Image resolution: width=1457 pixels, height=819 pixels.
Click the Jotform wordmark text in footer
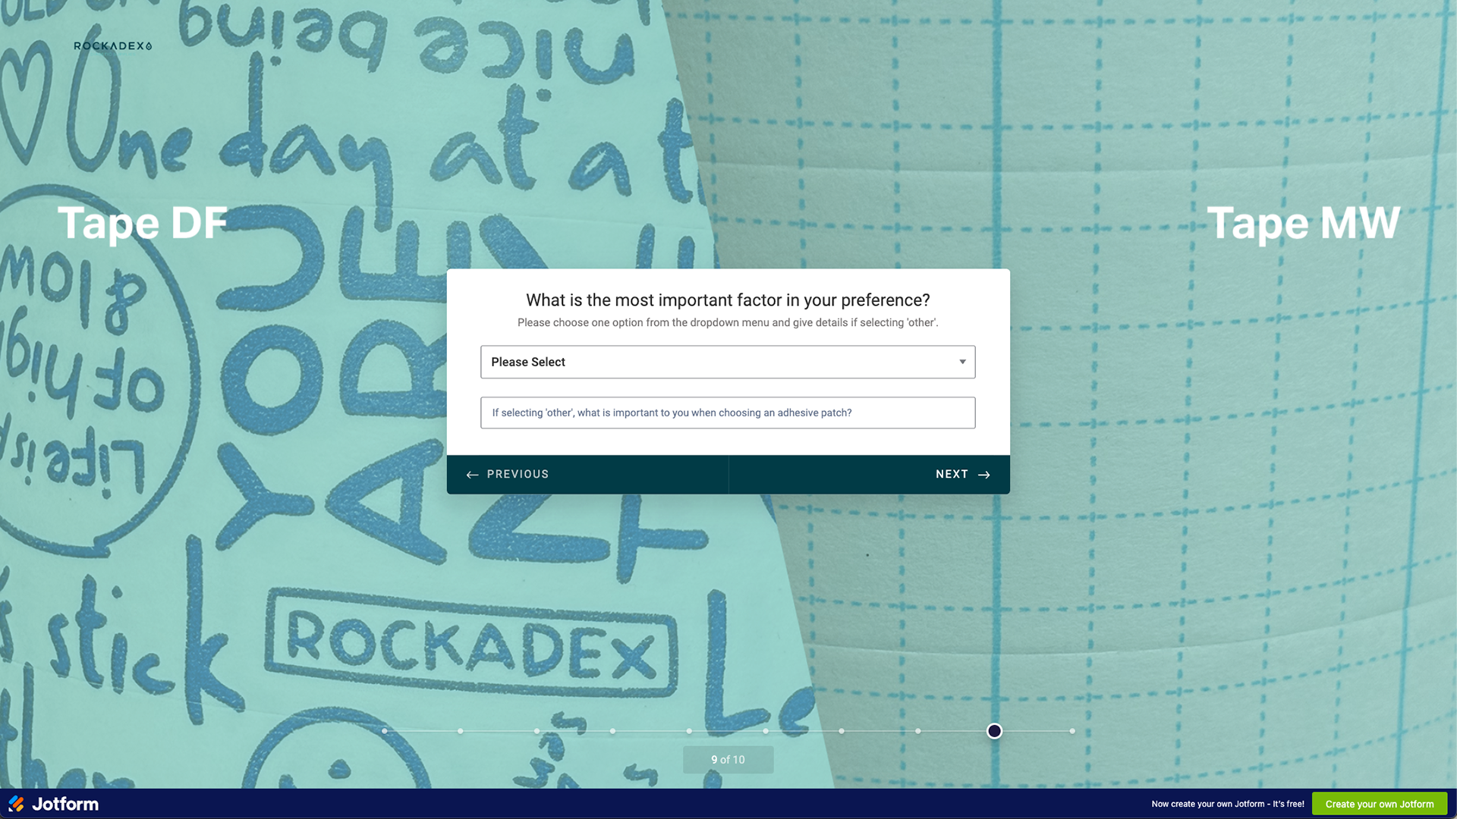click(65, 804)
